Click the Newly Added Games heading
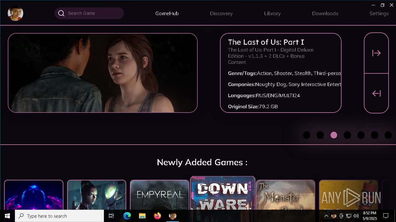This screenshot has width=396, height=222. point(202,162)
